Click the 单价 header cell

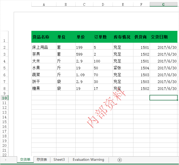pos(84,37)
